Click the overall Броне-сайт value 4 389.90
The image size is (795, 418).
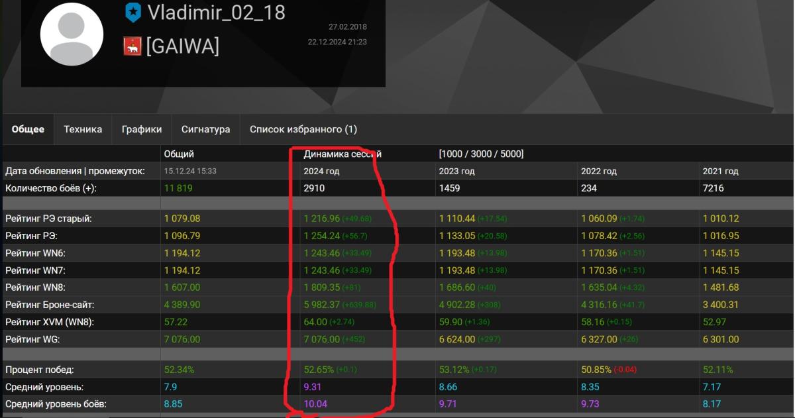click(182, 305)
